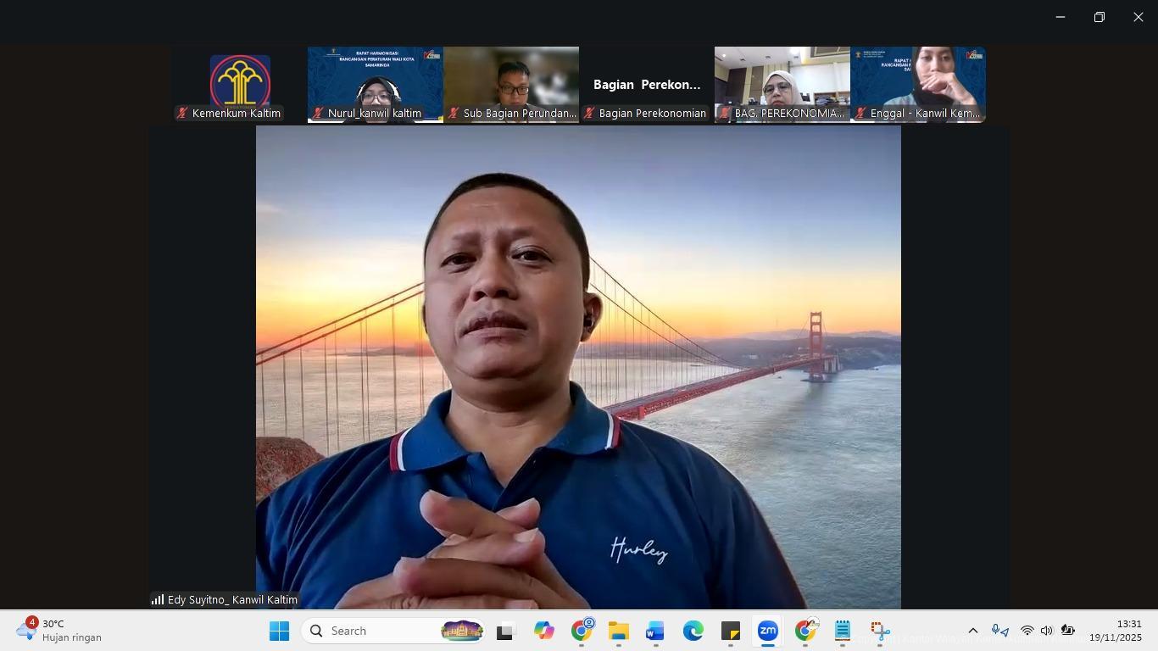1158x651 pixels.
Task: Open the weather widget showing 30°C
Action: pos(59,631)
